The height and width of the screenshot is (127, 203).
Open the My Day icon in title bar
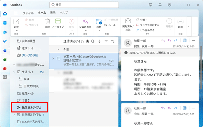[x=151, y=5]
